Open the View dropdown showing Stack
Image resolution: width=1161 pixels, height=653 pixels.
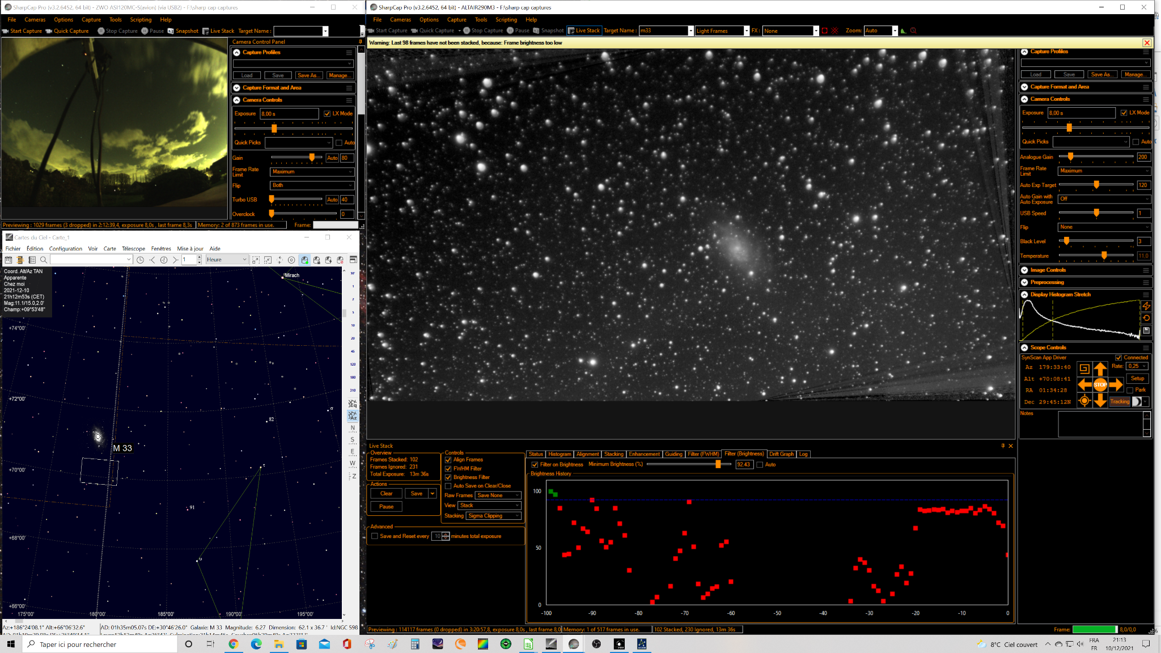coord(490,506)
